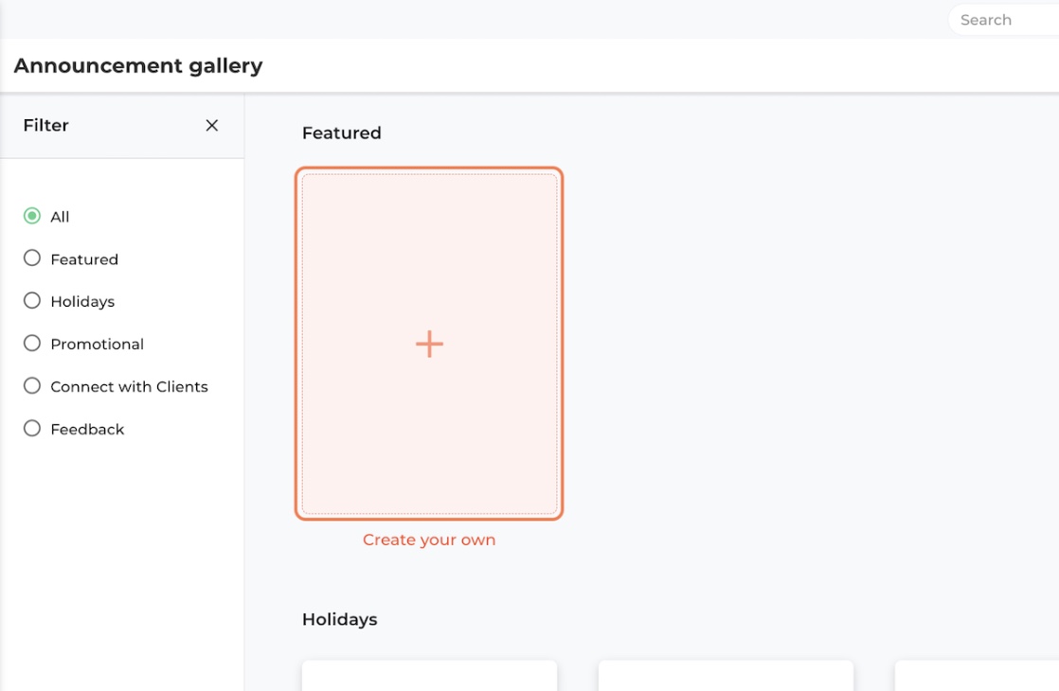Enable the Promotional filter radio button

32,344
